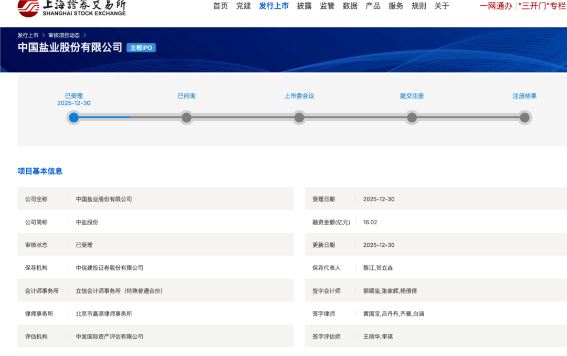Select the 发行上市 navigation menu
Image resolution: width=567 pixels, height=356 pixels.
(274, 6)
